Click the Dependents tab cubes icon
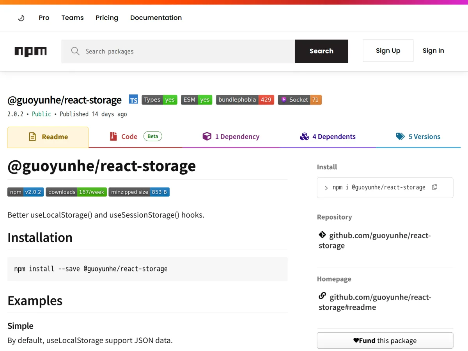Image resolution: width=468 pixels, height=351 pixels. [305, 136]
